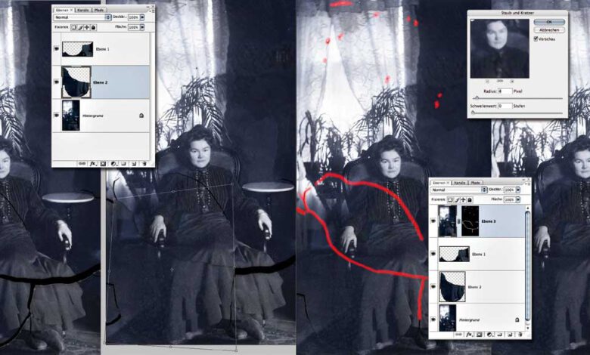590x355 pixels.
Task: Create new group in panel with Ebene 3
Action: point(500,335)
